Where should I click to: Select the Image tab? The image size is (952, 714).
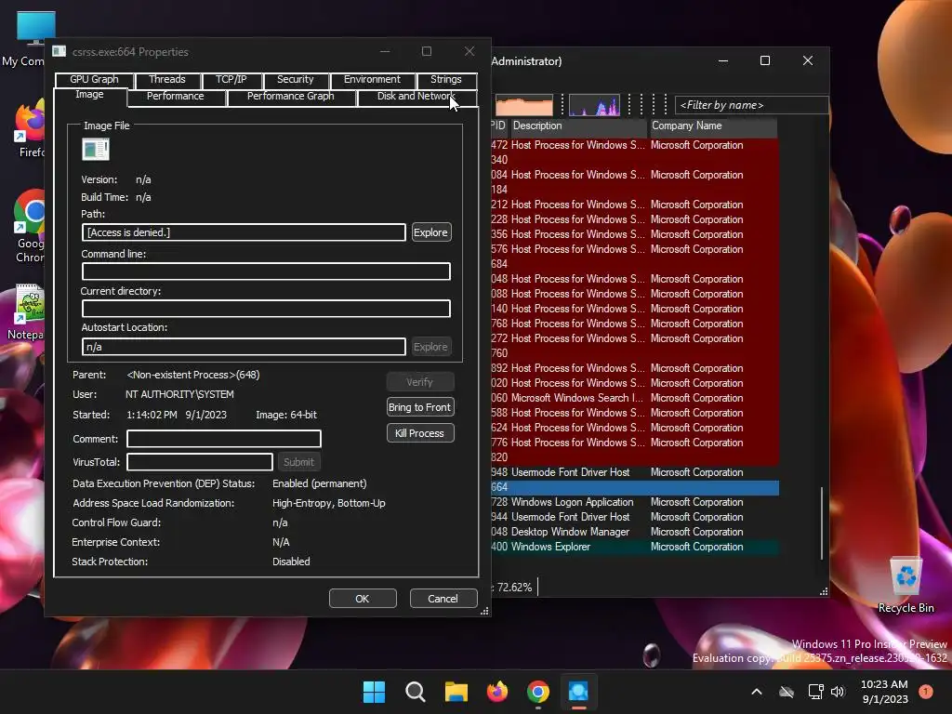tap(90, 96)
